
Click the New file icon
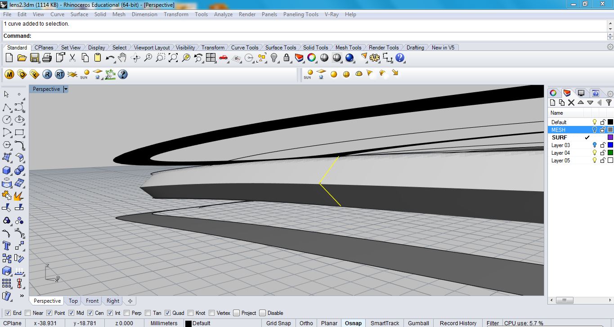click(x=9, y=58)
